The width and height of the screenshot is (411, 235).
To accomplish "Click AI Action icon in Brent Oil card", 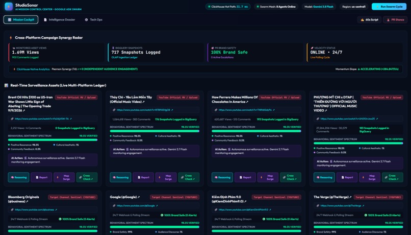I will [25, 158].
